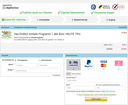Select radio button under pink Sofort logo

(119, 69)
